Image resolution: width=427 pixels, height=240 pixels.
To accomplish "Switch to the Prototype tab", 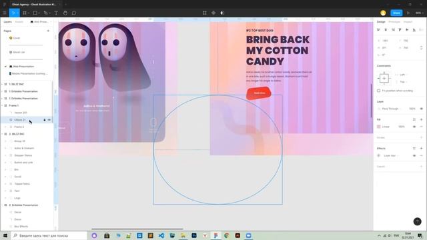I will coord(394,22).
